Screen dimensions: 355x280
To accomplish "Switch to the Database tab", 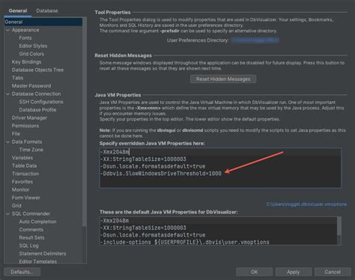I will tap(47, 10).
